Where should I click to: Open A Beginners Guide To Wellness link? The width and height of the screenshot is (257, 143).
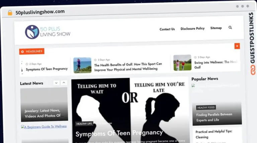(44, 127)
